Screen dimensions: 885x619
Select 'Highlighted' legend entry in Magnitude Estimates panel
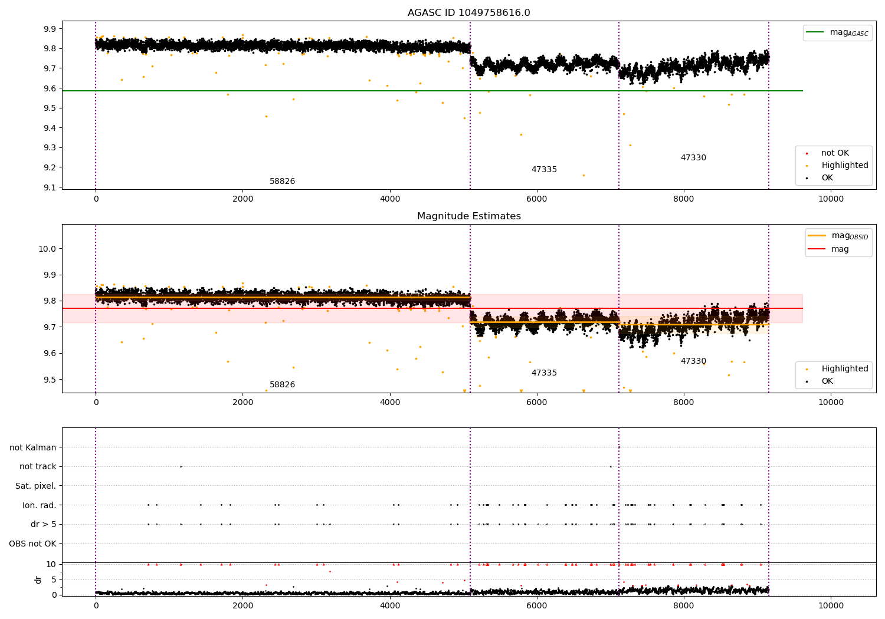point(845,369)
